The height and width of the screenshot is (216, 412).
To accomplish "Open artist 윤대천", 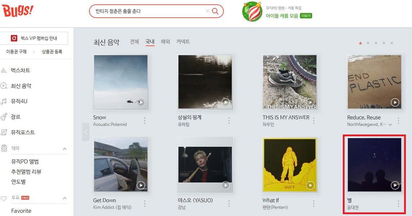I will pyautogui.click(x=353, y=207).
